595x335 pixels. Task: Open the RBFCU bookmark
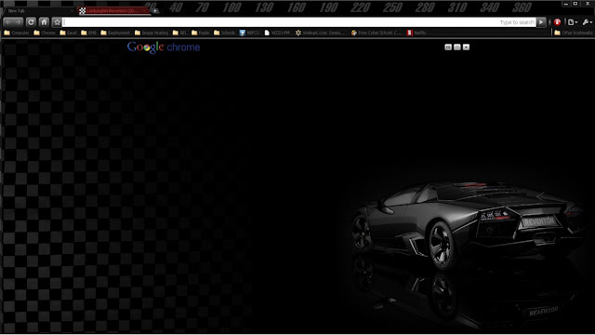(249, 33)
